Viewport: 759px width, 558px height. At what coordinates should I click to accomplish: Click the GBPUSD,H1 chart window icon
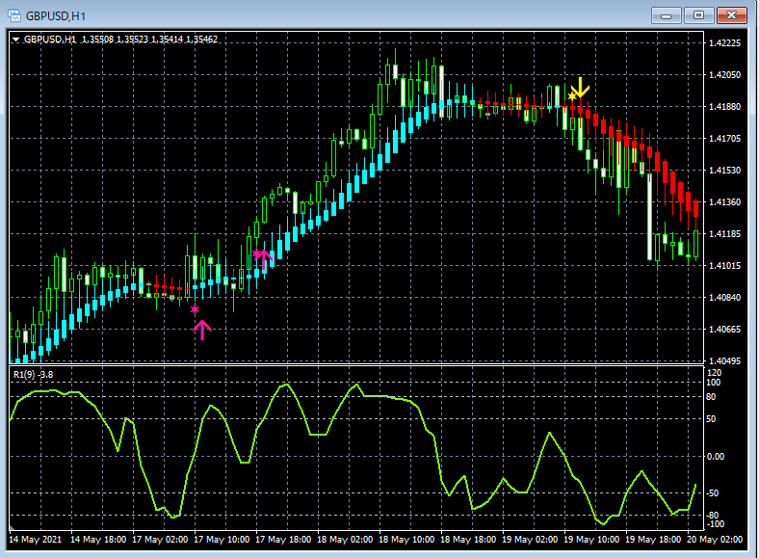click(x=14, y=16)
